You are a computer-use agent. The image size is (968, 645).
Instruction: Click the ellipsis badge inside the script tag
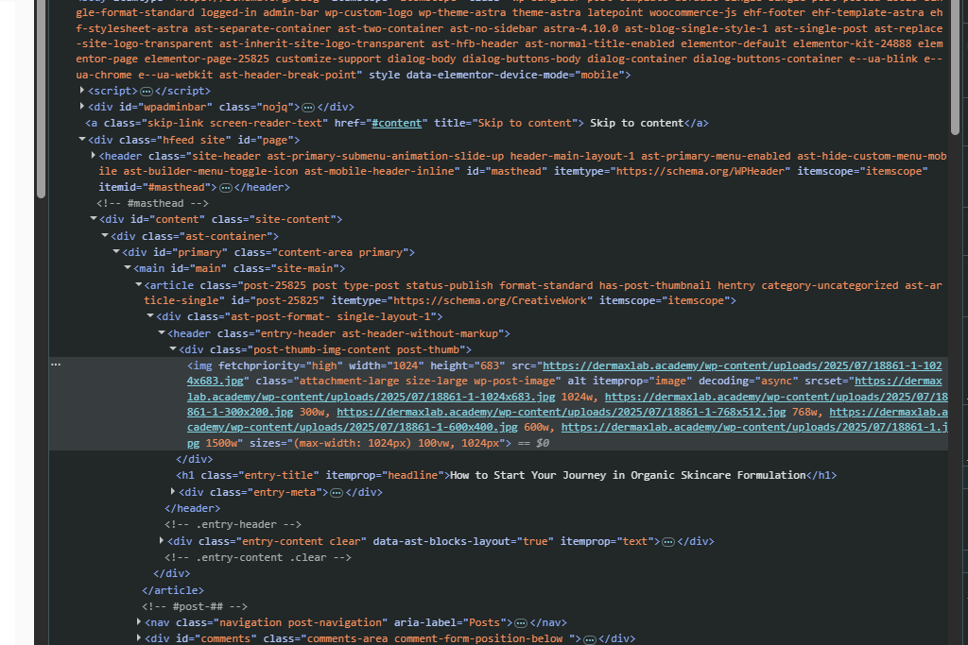[146, 91]
